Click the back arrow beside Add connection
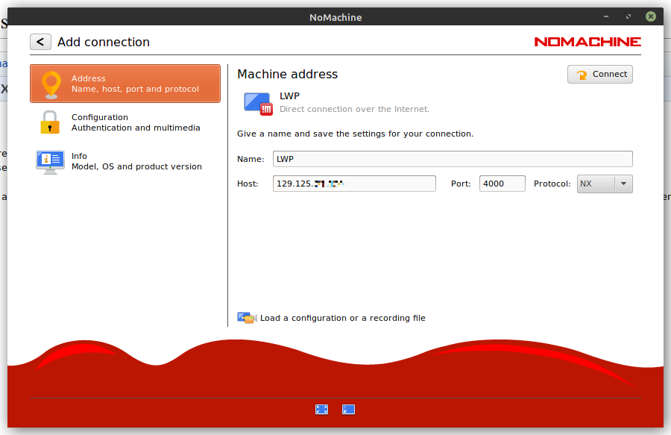Viewport: 671px width, 435px height. click(40, 42)
